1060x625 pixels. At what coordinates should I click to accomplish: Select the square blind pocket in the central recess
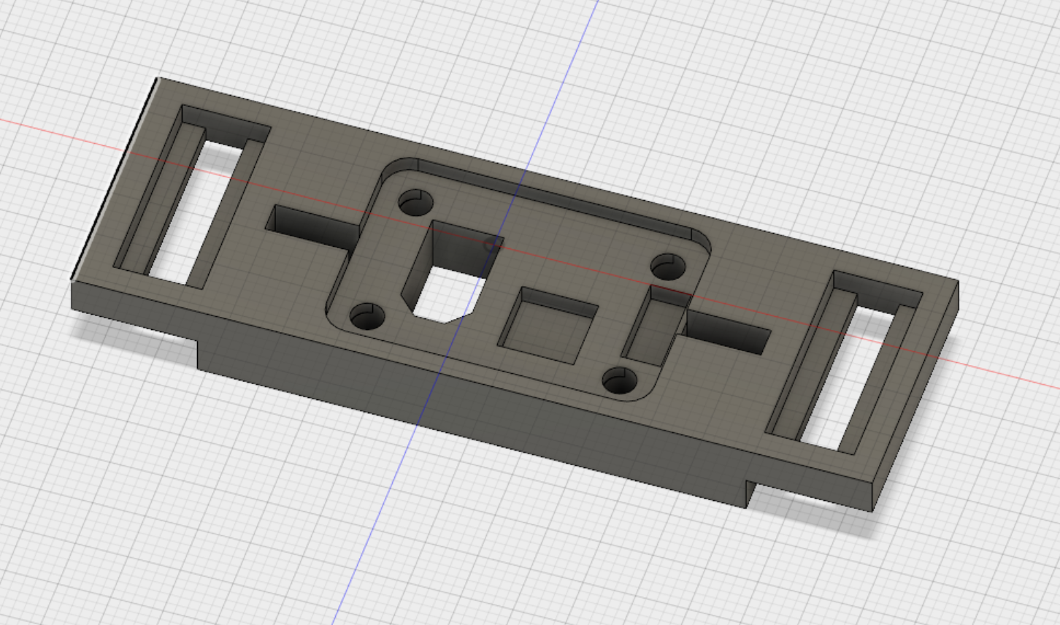pos(548,325)
